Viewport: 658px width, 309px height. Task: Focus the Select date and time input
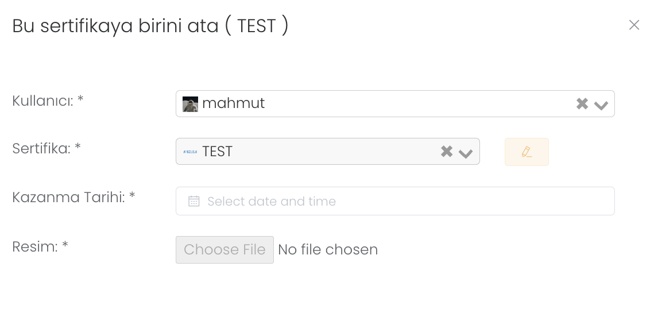(x=402, y=201)
